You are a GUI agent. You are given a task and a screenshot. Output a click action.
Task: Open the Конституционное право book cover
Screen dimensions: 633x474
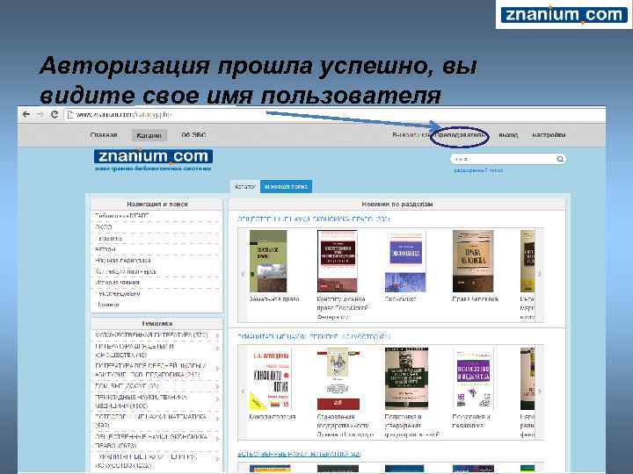coord(337,262)
